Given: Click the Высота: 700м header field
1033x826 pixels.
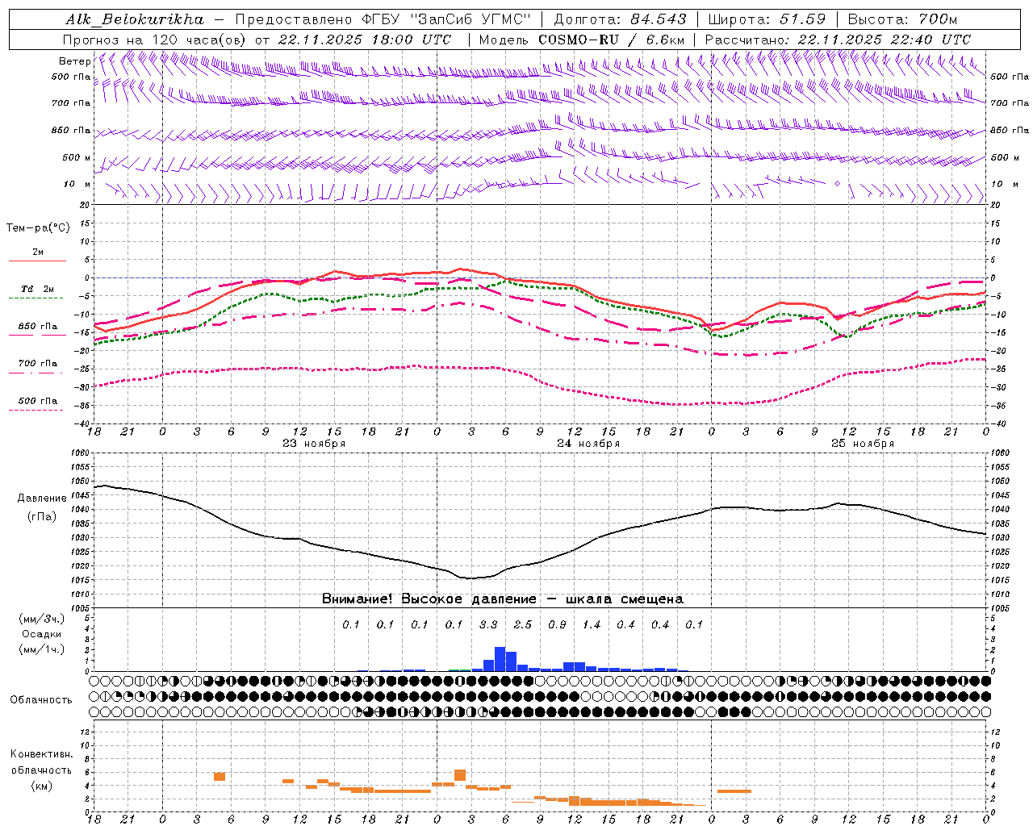Looking at the screenshot, I should pos(902,19).
